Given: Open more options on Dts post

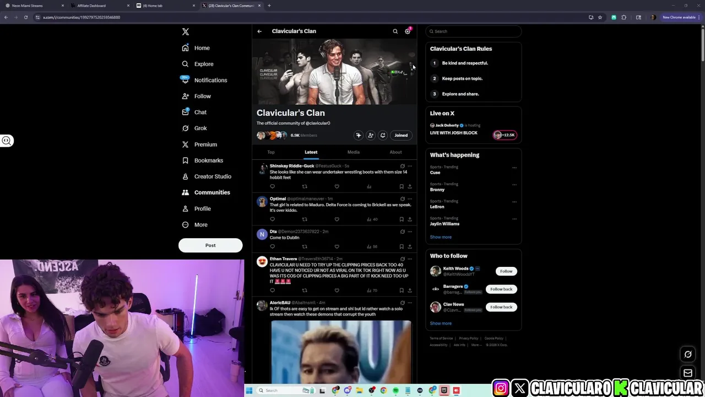Looking at the screenshot, I should click(x=410, y=232).
